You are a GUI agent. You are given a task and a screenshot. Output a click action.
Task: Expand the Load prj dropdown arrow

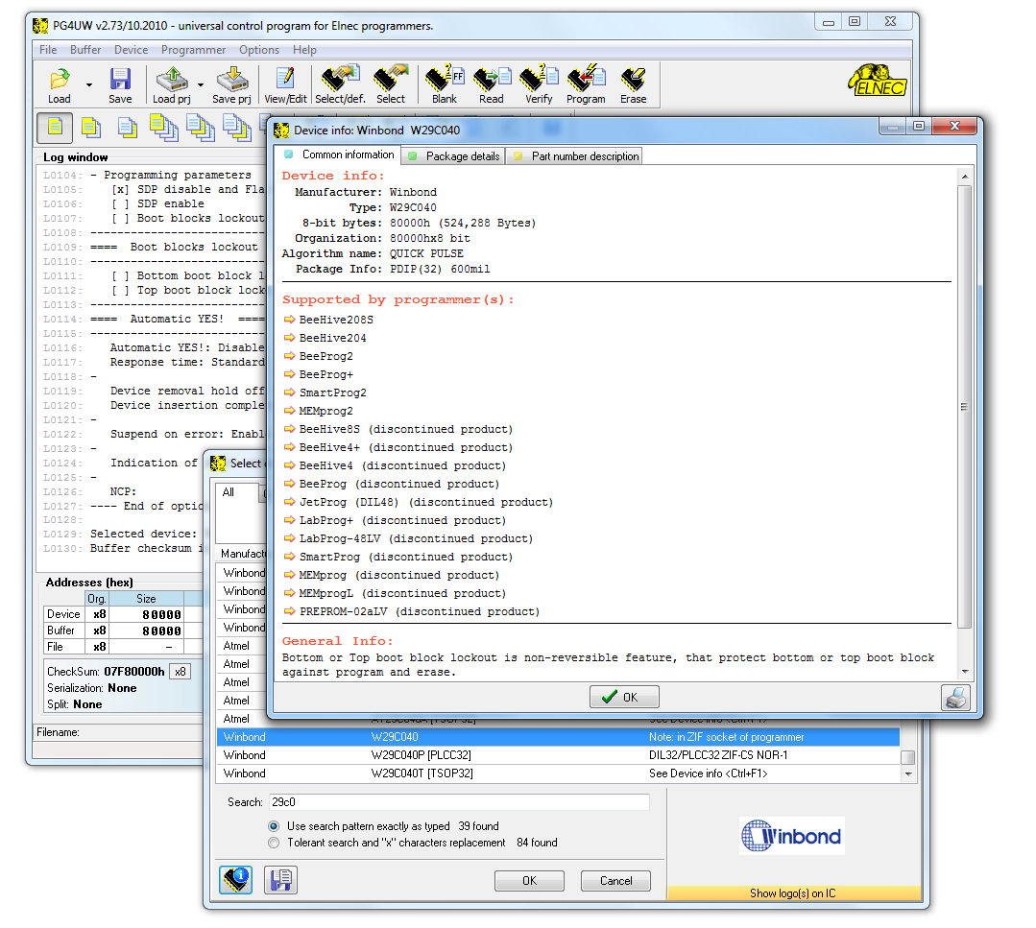click(201, 85)
